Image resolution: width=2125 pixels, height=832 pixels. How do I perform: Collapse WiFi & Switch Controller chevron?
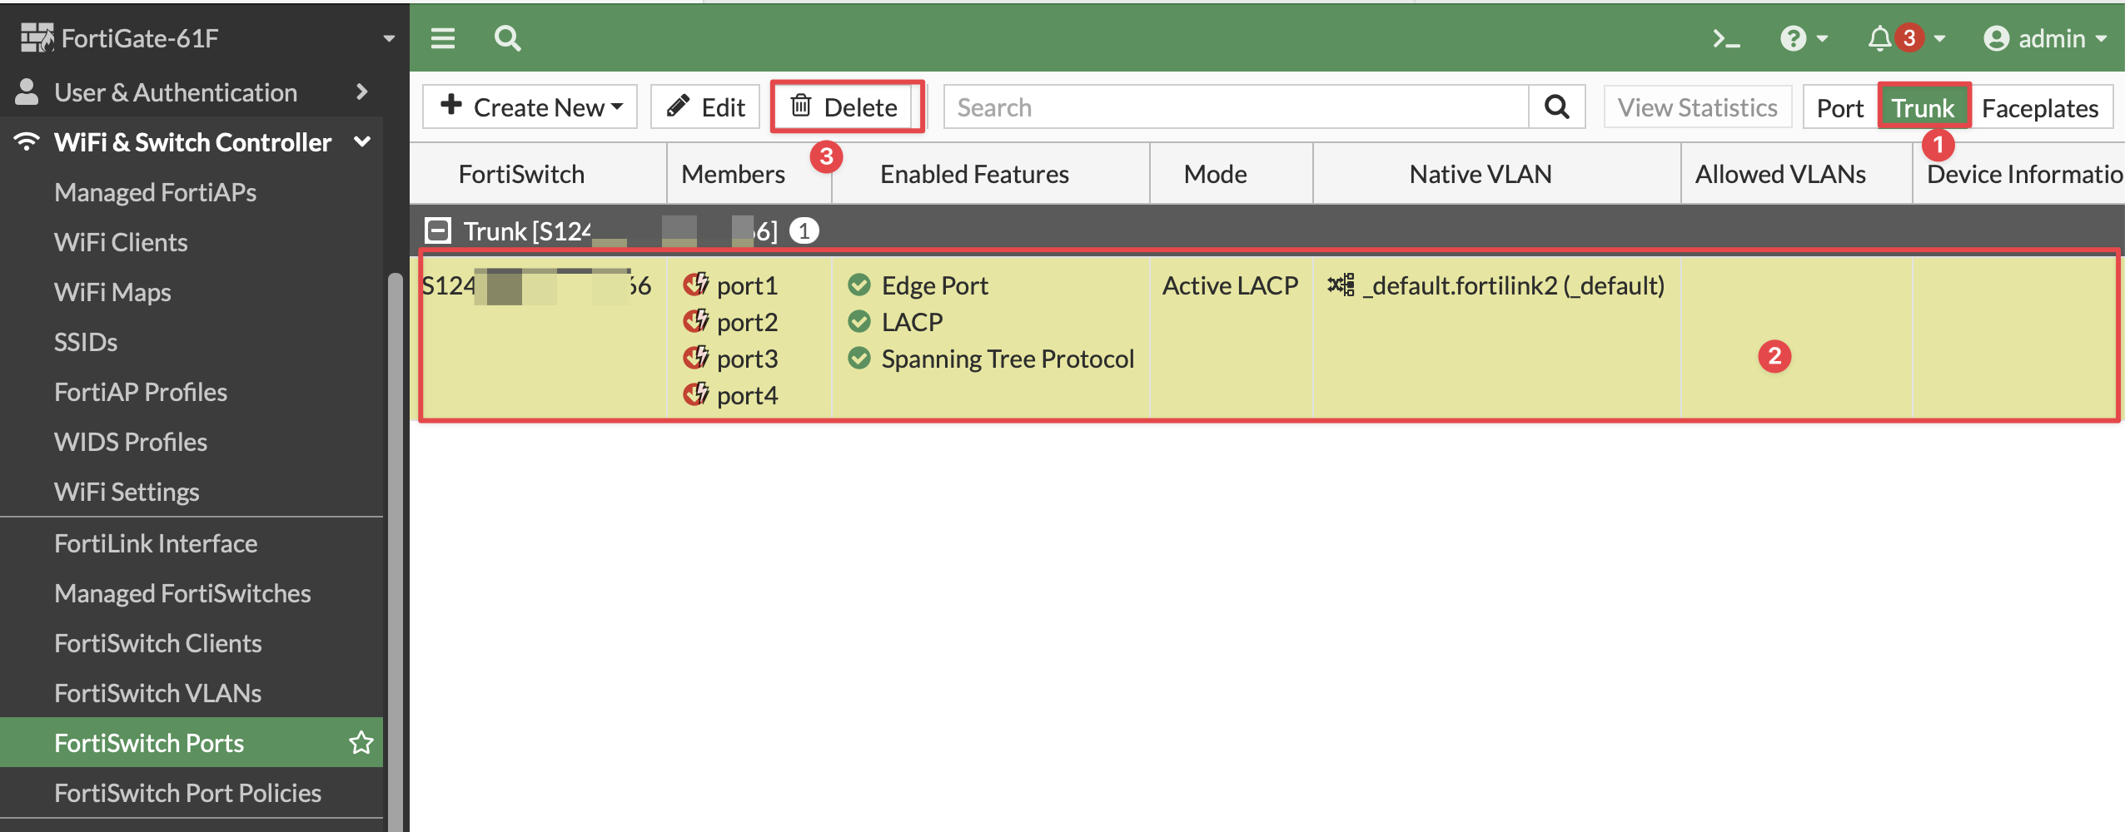pos(361,141)
